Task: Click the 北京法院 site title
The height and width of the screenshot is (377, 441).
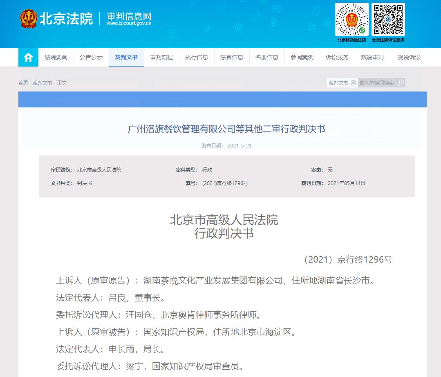Action: [x=66, y=18]
